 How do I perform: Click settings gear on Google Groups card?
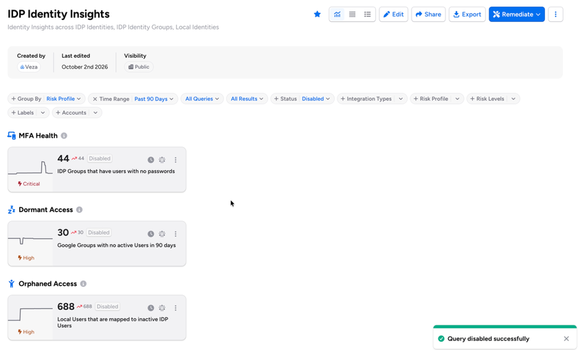[162, 234]
